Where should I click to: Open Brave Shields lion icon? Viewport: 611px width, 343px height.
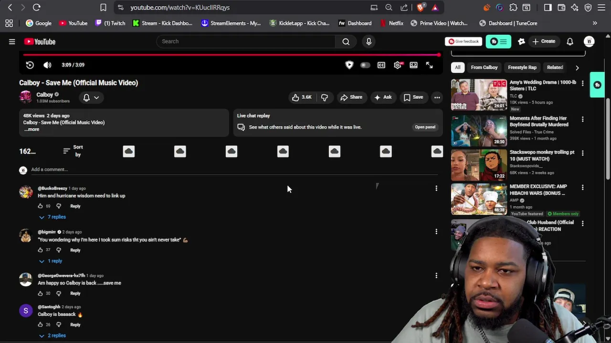(x=421, y=7)
